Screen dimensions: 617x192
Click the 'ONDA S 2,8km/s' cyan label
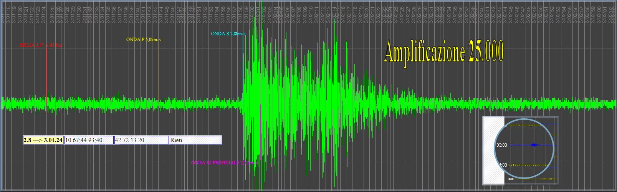[228, 34]
